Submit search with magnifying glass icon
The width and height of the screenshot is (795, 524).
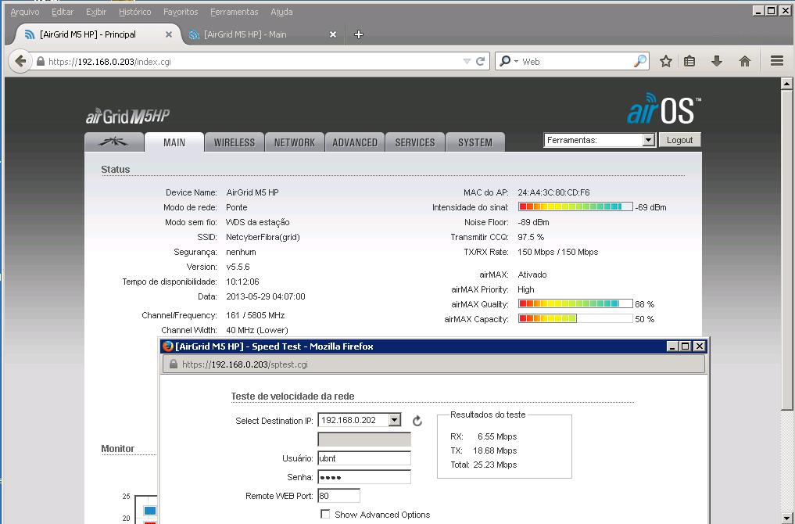point(640,61)
